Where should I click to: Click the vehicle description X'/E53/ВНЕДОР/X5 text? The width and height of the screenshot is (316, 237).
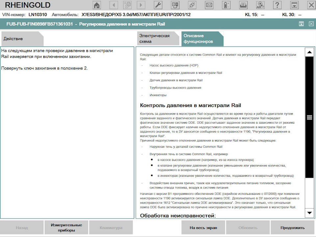(x=136, y=15)
